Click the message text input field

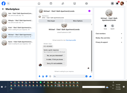point(69,76)
